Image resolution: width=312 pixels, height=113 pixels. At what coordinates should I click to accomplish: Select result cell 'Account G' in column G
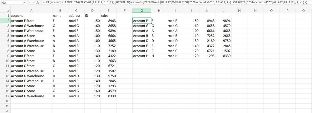point(142,26)
